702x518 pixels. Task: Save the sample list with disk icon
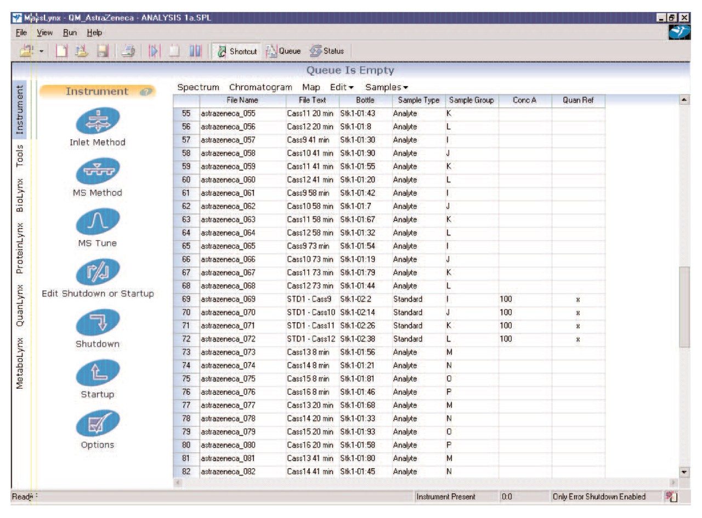[x=102, y=51]
